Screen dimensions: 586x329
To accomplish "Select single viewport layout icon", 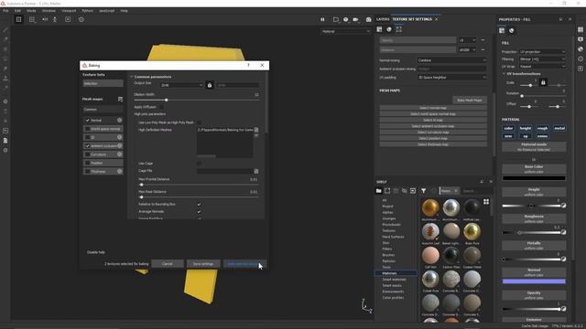I will point(18,19).
